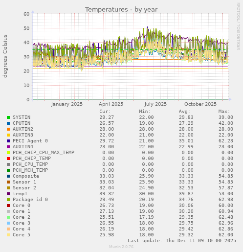The image size is (243, 252).
Task: Click the AUXTIN4 legend label
Action: pos(23,147)
